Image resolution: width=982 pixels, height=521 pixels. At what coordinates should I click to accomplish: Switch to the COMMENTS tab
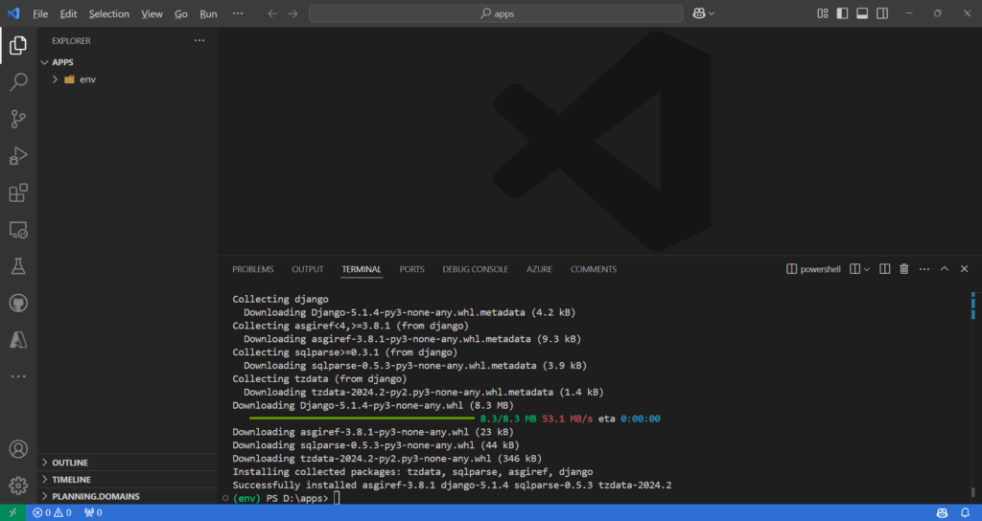pos(594,269)
